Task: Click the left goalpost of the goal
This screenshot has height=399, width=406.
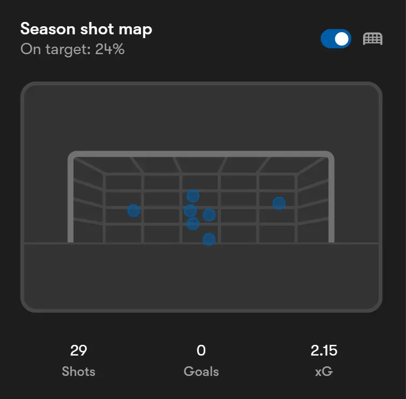Action: pyautogui.click(x=71, y=198)
